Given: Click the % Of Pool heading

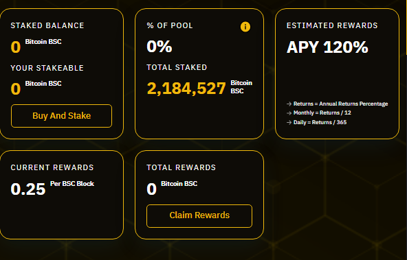Looking at the screenshot, I should [170, 25].
